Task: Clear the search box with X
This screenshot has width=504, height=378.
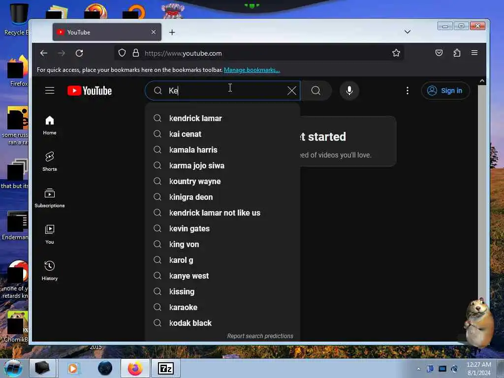Action: (291, 91)
